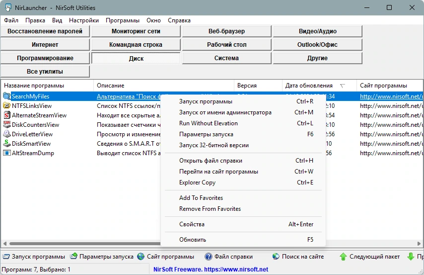Click the Версия column header
This screenshot has width=424, height=275.
tap(258, 86)
